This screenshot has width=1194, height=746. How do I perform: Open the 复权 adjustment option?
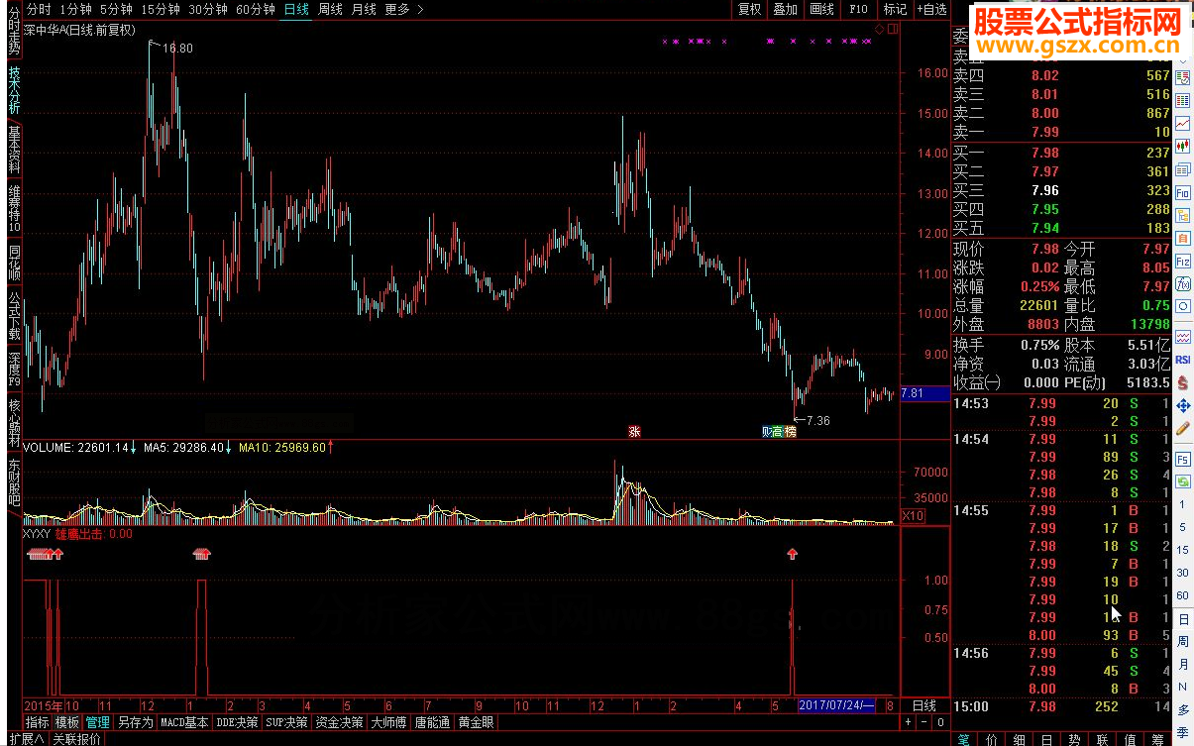pyautogui.click(x=750, y=9)
